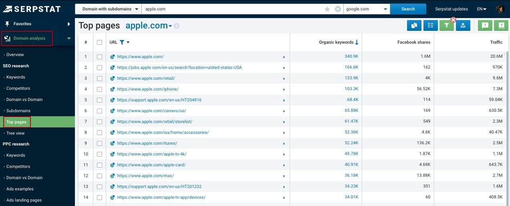Check the box for https://www.apple.com/ row
510x206 pixels.
(x=100, y=57)
